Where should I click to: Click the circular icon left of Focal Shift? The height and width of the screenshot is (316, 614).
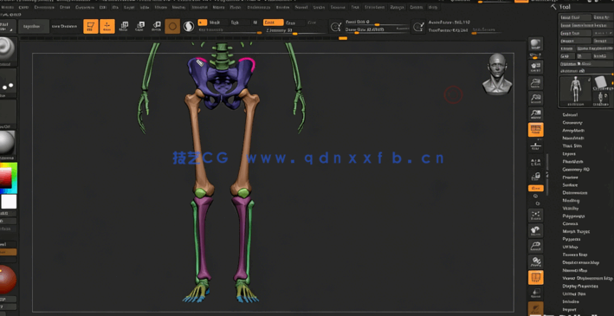click(x=336, y=27)
